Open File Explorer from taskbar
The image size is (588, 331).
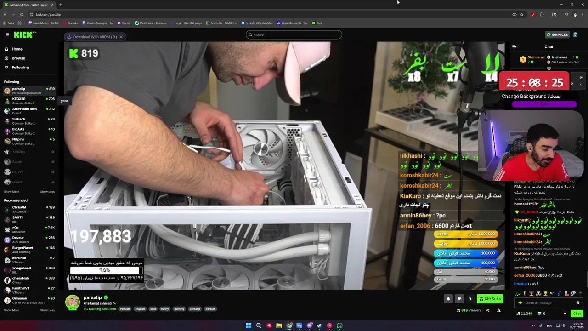point(279,325)
